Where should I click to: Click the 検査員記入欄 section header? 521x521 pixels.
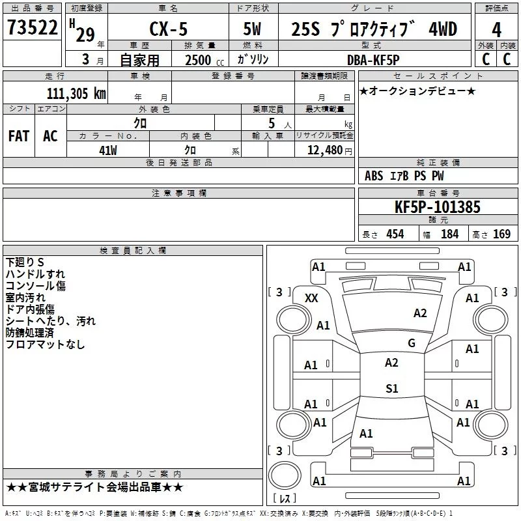[x=133, y=251]
